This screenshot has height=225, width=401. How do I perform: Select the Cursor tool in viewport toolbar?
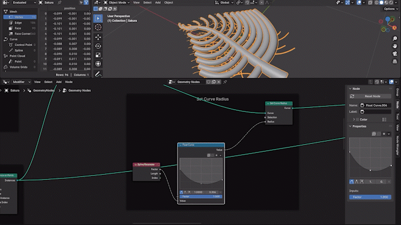pos(98,28)
